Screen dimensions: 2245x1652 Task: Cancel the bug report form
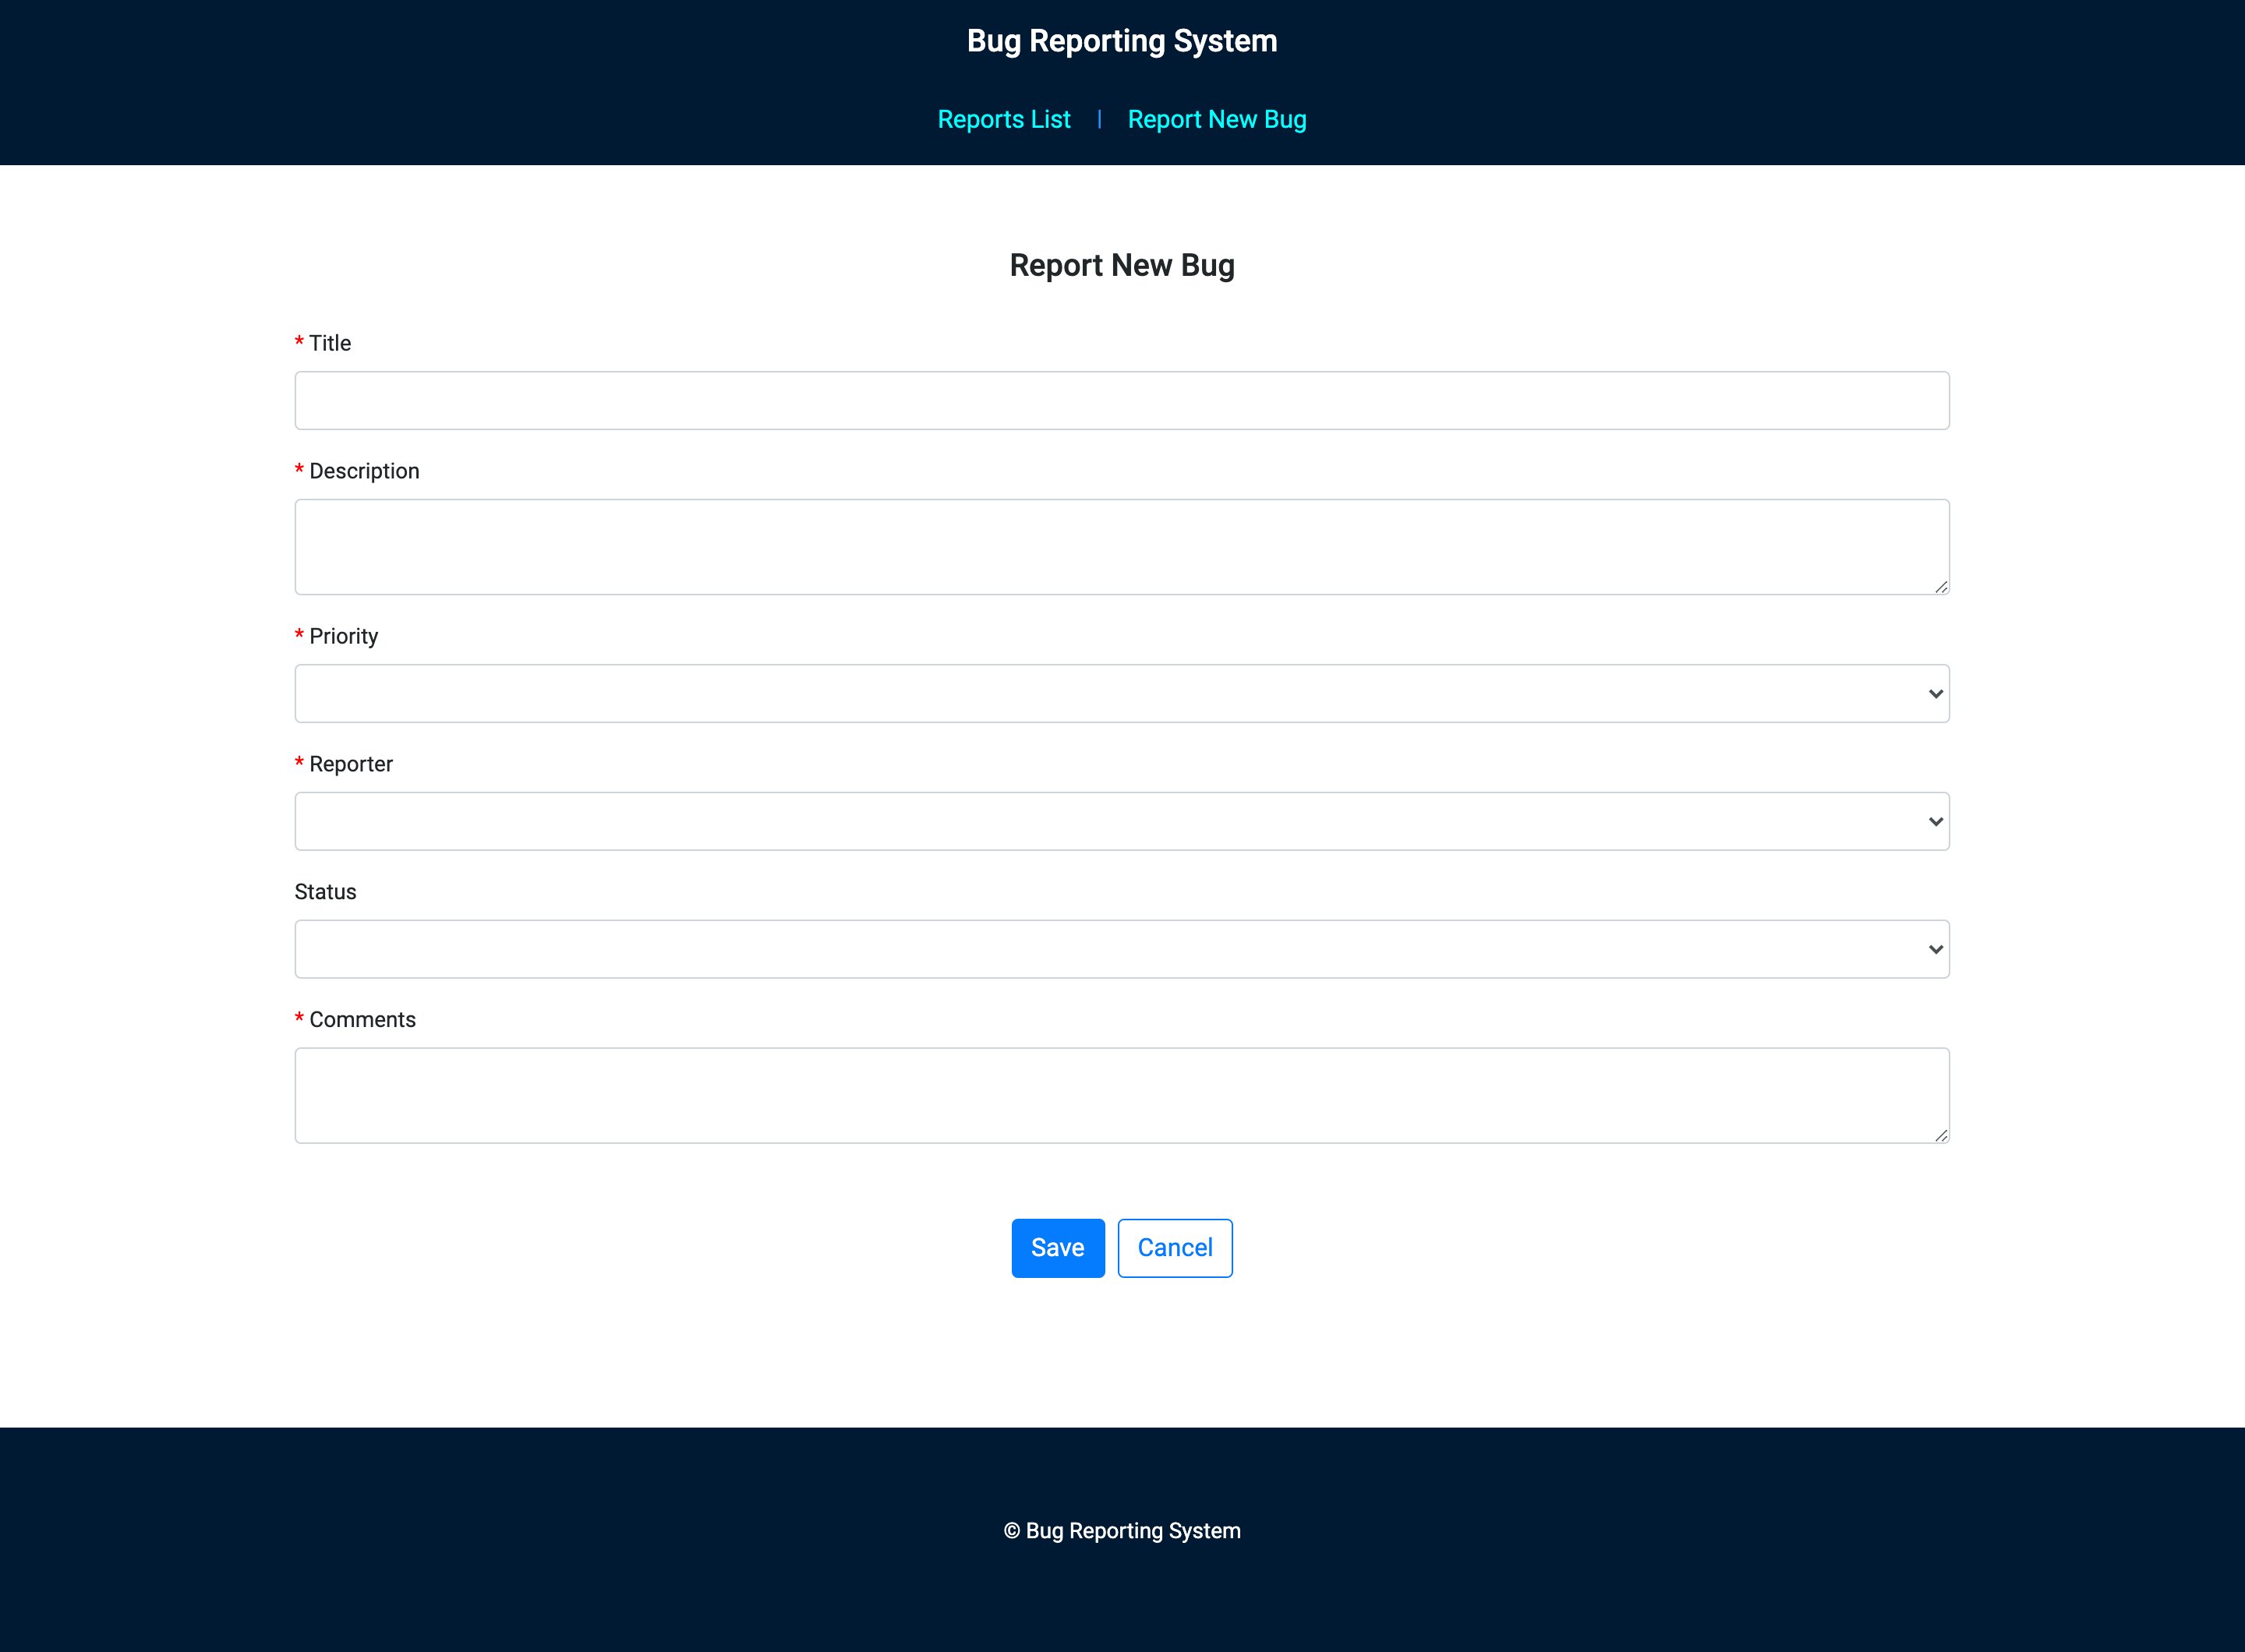click(x=1175, y=1247)
